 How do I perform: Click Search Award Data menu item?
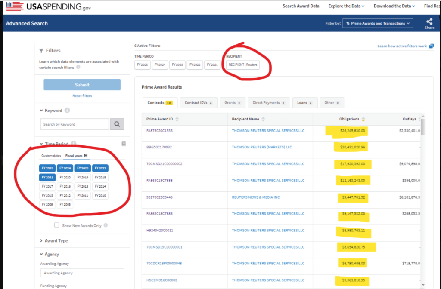(301, 6)
